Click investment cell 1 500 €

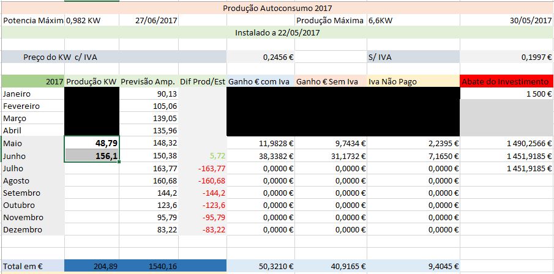coord(506,94)
